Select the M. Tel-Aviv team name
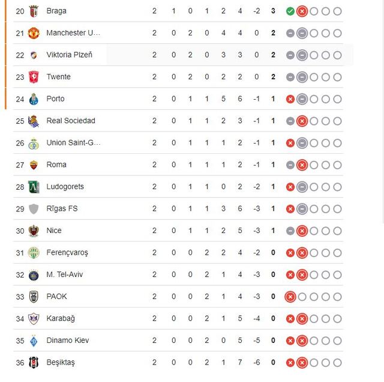This screenshot has width=384, height=382. [64, 274]
